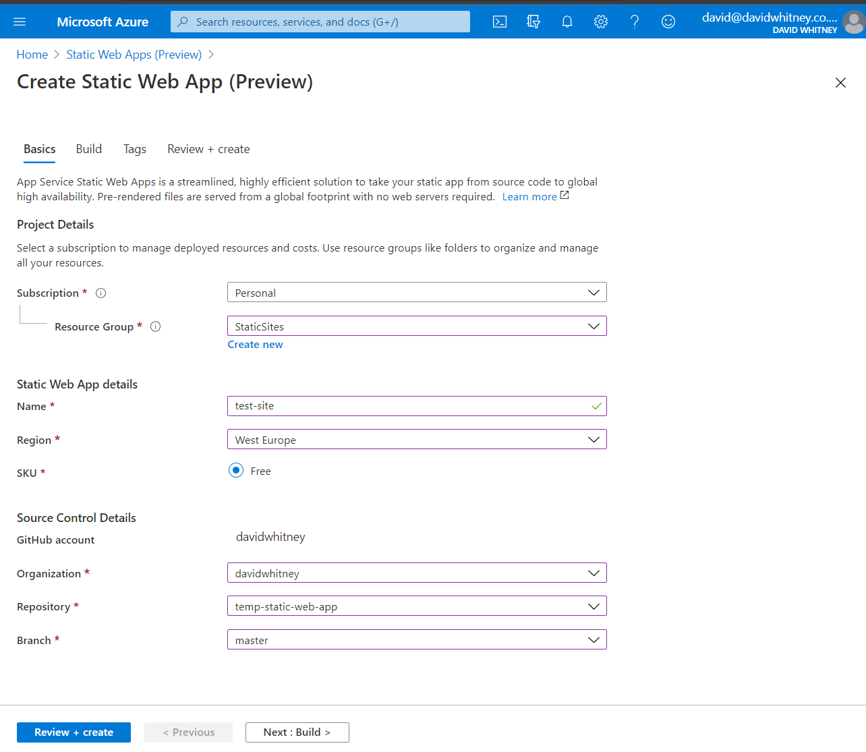Click the Microsoft Azure logo text

103,22
